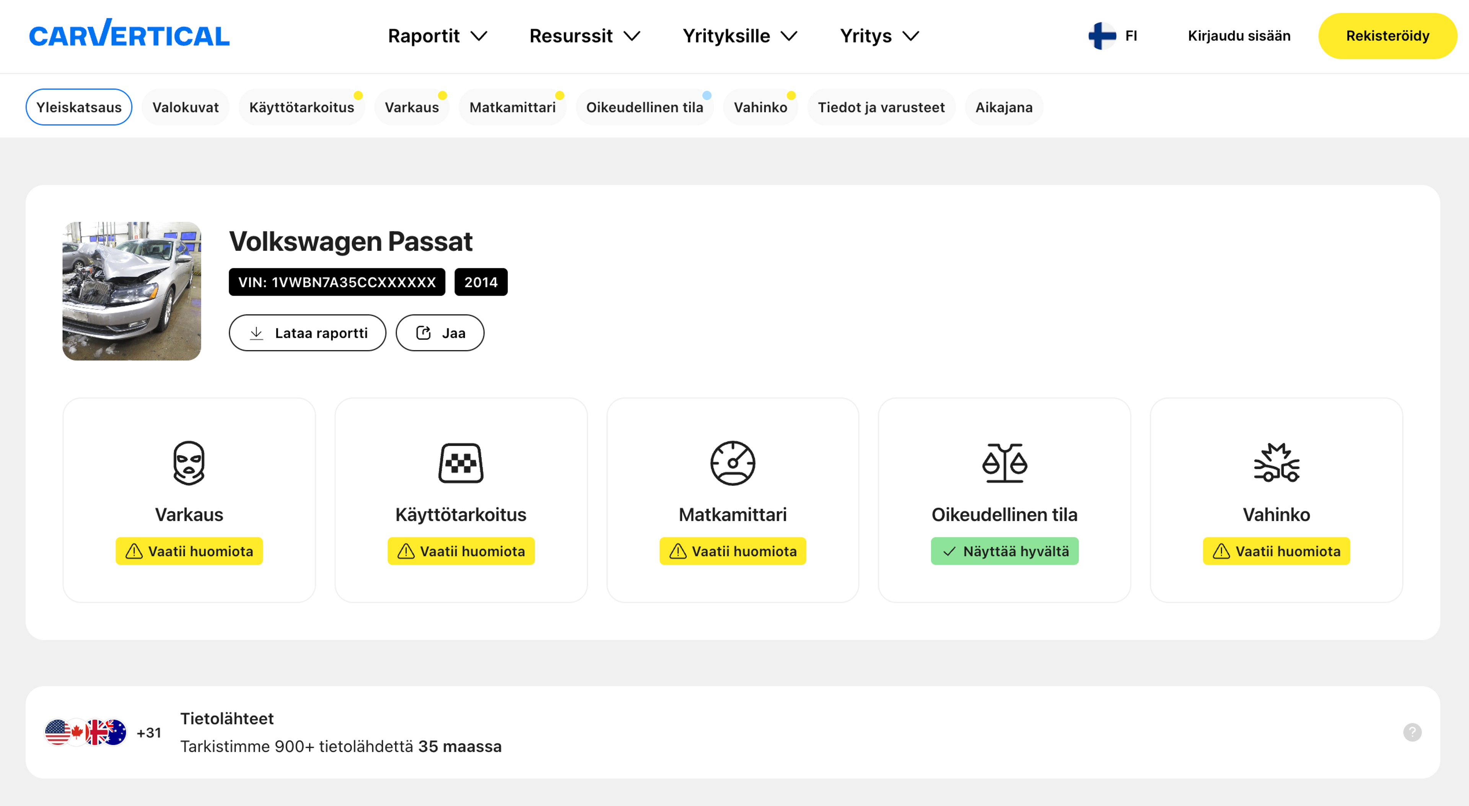Click the odometer gauge icon
Viewport: 1469px width, 806px height.
[x=732, y=462]
